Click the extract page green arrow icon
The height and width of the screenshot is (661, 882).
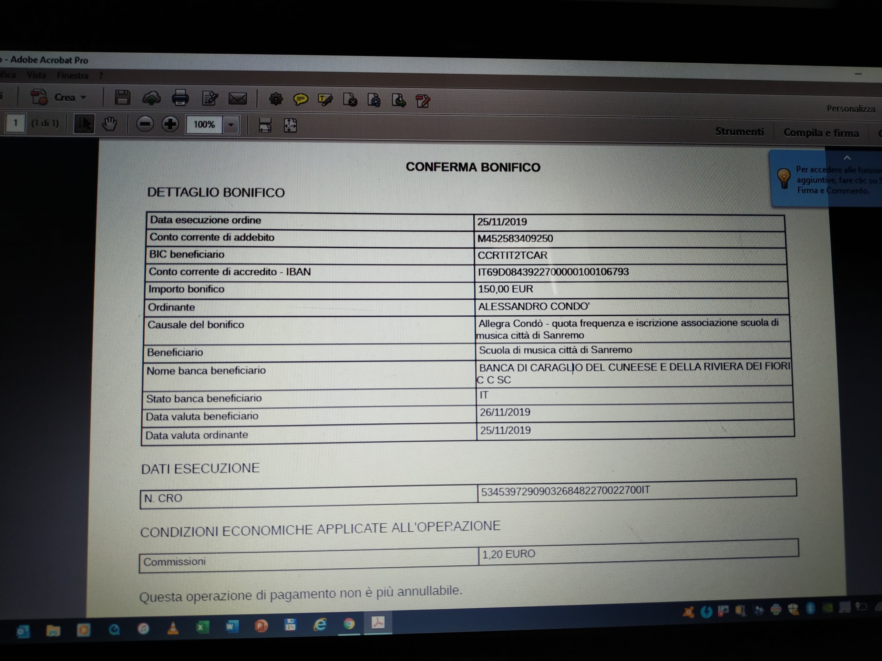pyautogui.click(x=399, y=101)
